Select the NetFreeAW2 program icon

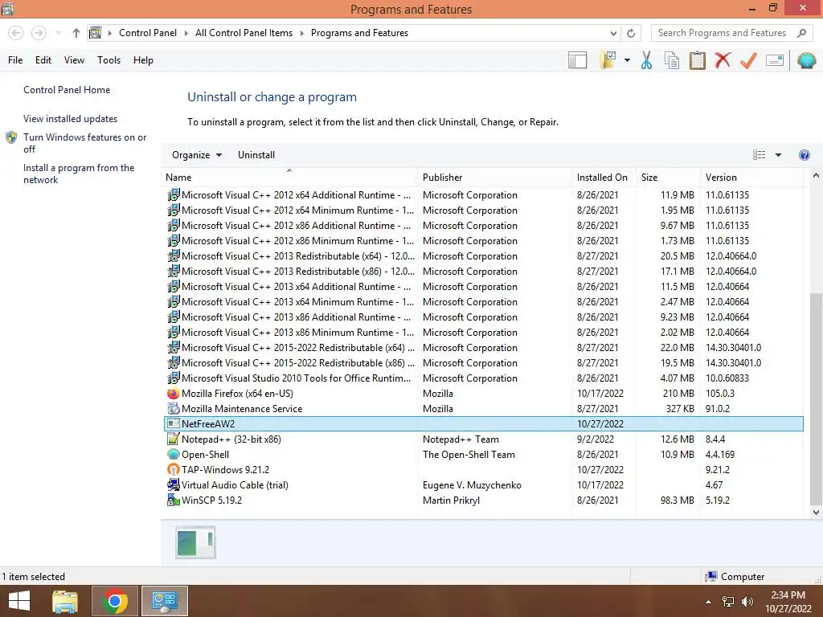174,424
